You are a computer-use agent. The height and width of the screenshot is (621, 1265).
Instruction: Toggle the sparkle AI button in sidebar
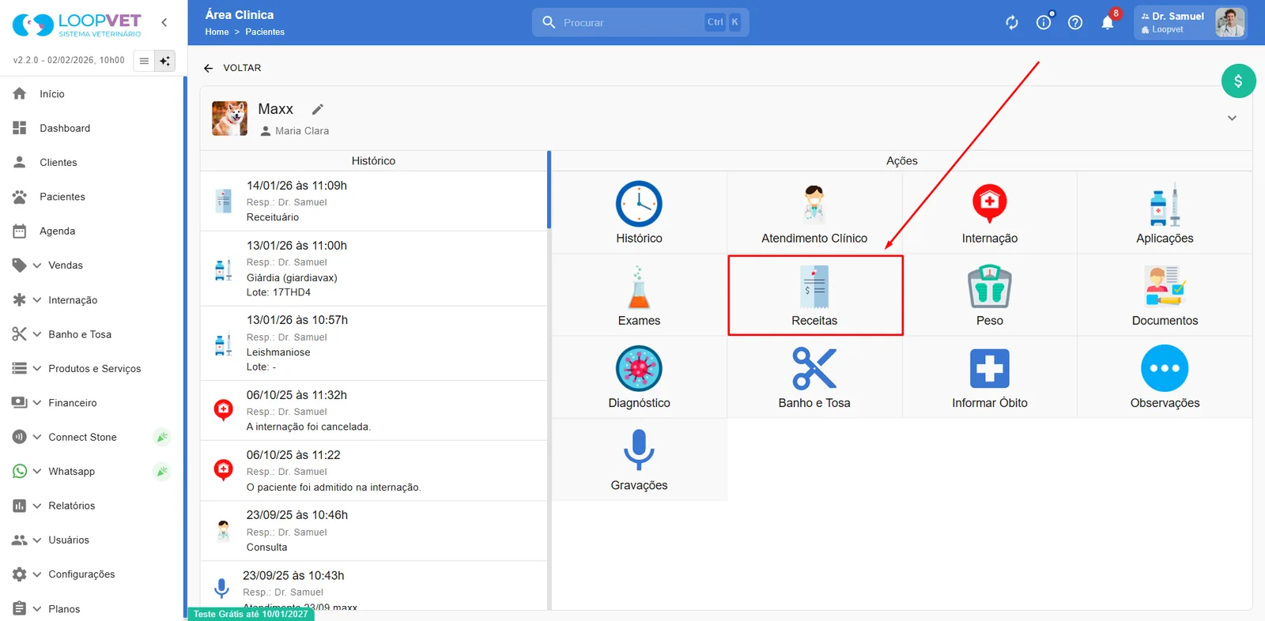[x=164, y=61]
